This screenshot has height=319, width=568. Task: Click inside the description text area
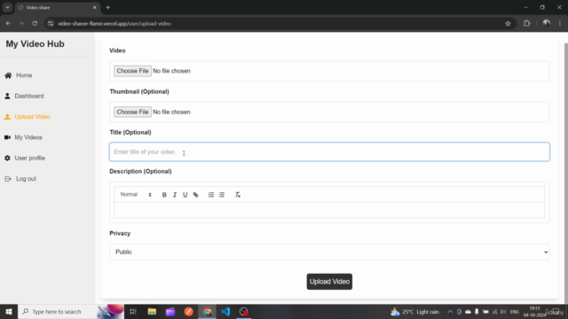pyautogui.click(x=329, y=210)
